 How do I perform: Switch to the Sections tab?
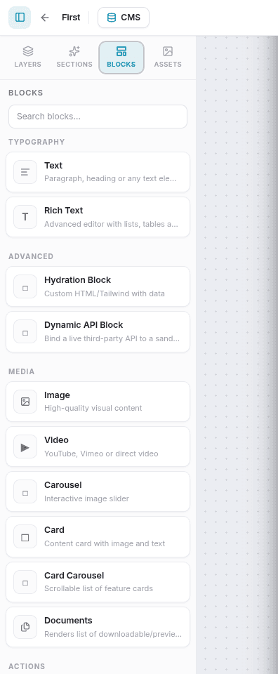74,58
